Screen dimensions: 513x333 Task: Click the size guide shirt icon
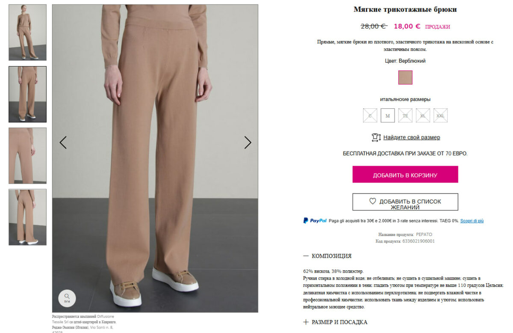click(x=376, y=137)
